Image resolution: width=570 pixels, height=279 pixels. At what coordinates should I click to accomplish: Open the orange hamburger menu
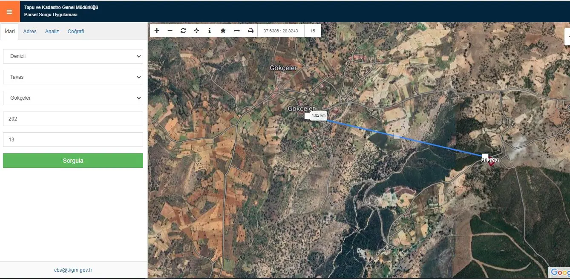10,12
